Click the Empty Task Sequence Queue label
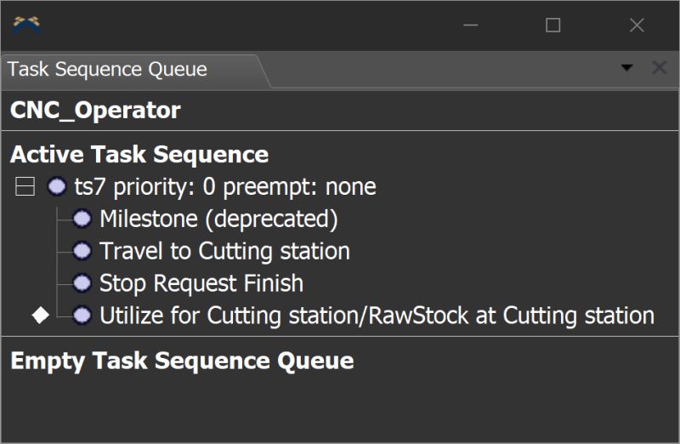 (182, 361)
